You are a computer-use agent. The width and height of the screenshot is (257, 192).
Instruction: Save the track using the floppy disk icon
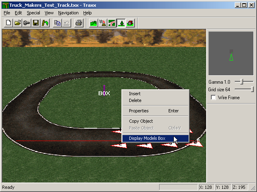pyautogui.click(x=36, y=23)
